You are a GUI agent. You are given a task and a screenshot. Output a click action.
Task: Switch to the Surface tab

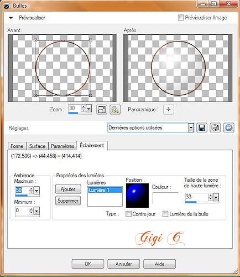[38, 146]
